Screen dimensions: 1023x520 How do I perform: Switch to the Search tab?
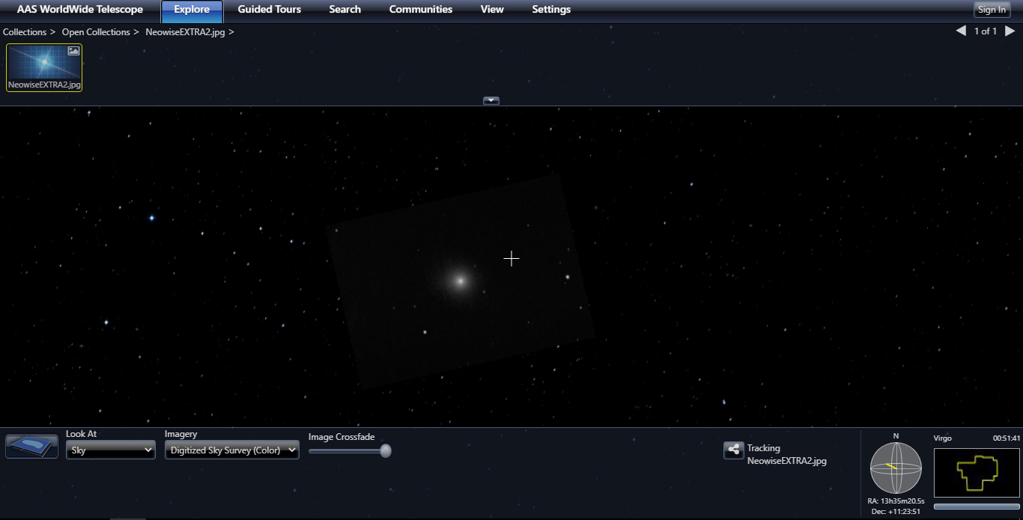(345, 10)
